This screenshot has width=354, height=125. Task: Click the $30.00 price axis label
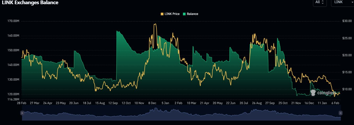pyautogui.click(x=347, y=21)
